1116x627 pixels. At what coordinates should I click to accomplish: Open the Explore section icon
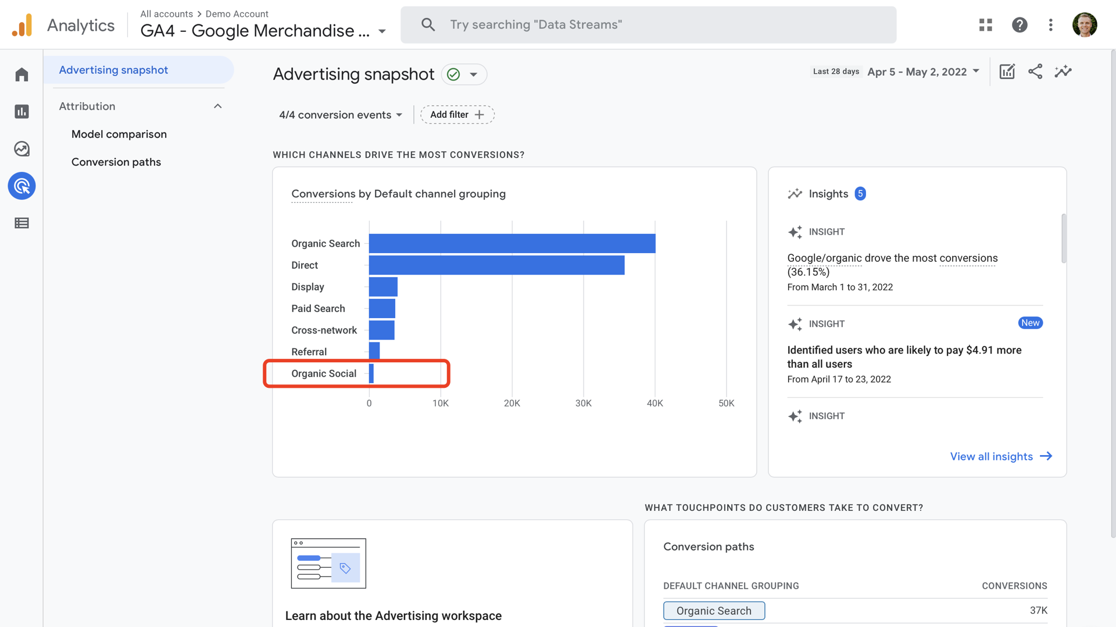pyautogui.click(x=22, y=149)
